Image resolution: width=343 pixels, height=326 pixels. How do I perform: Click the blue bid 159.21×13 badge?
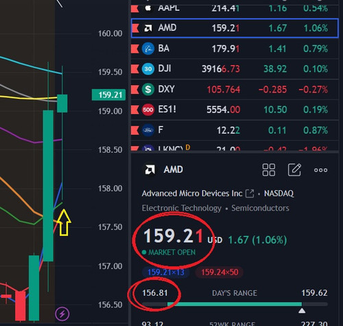coord(166,272)
